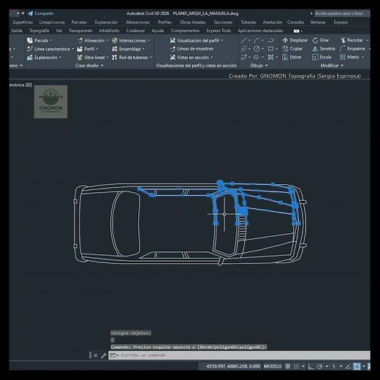
Task: Toggle the grid display in status bar
Action: 288,366
